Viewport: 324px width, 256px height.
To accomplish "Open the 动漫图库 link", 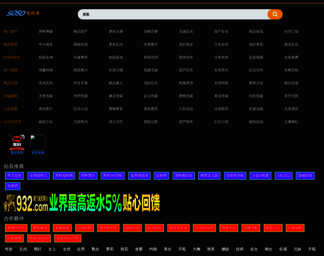I will tap(221, 109).
